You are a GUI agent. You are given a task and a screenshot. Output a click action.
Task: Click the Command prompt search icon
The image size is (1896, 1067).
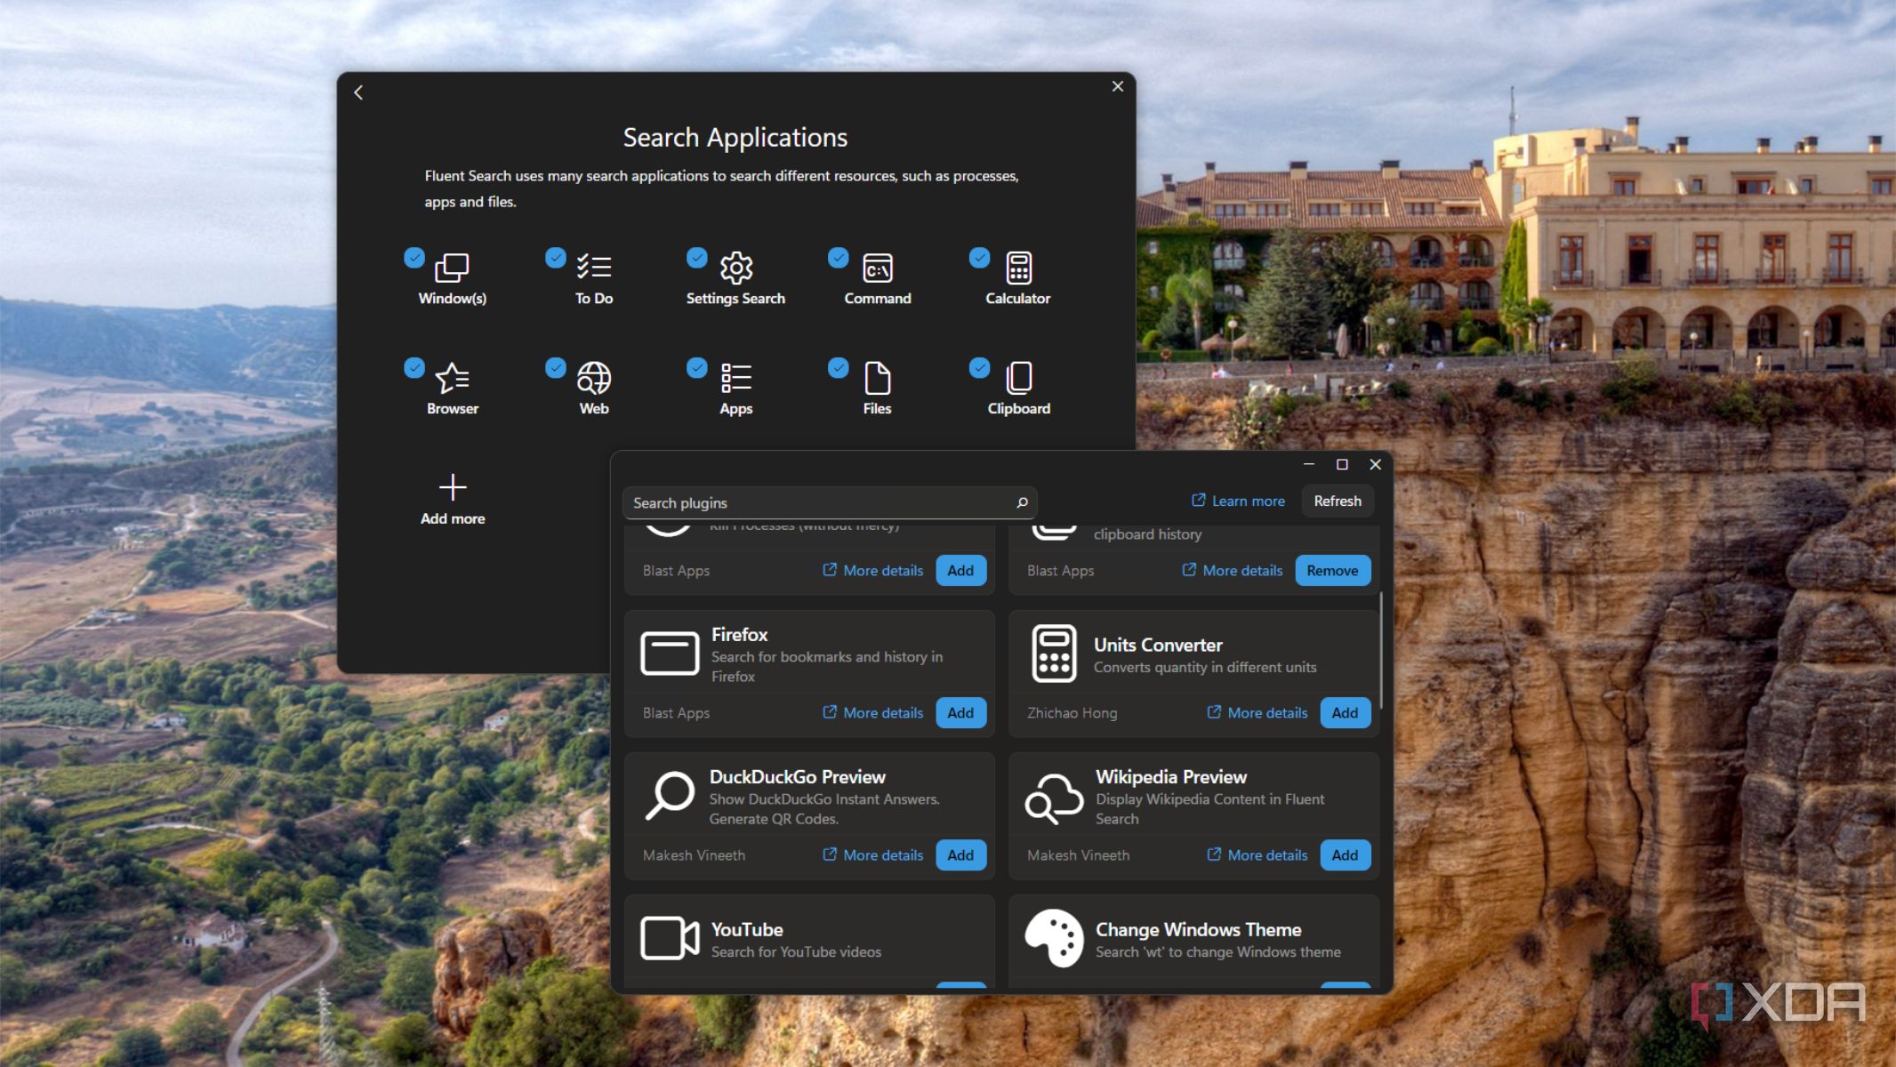[877, 268]
